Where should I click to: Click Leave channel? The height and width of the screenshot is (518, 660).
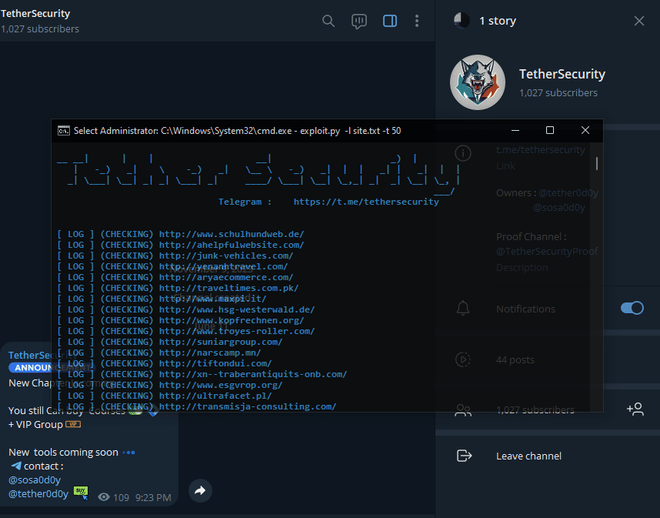(x=528, y=456)
